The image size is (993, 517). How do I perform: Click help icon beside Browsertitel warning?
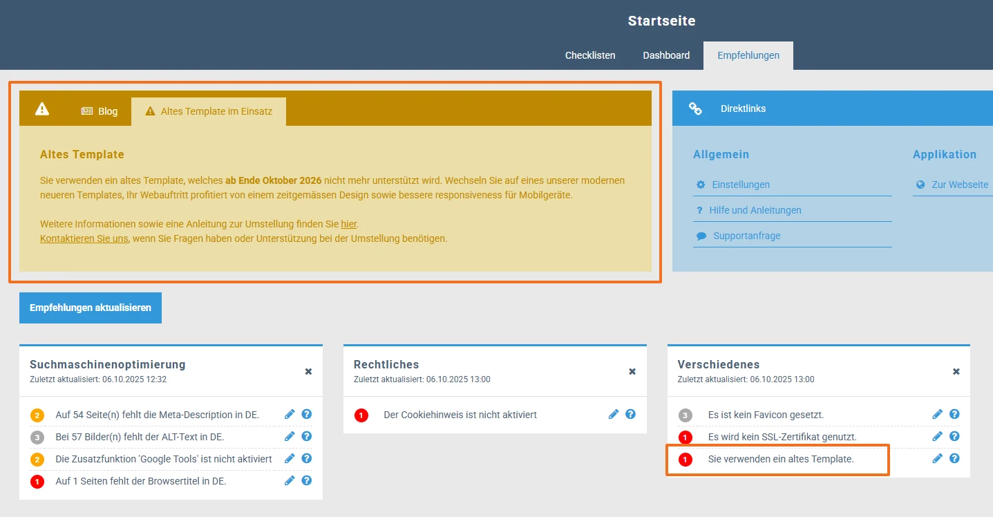click(x=307, y=481)
